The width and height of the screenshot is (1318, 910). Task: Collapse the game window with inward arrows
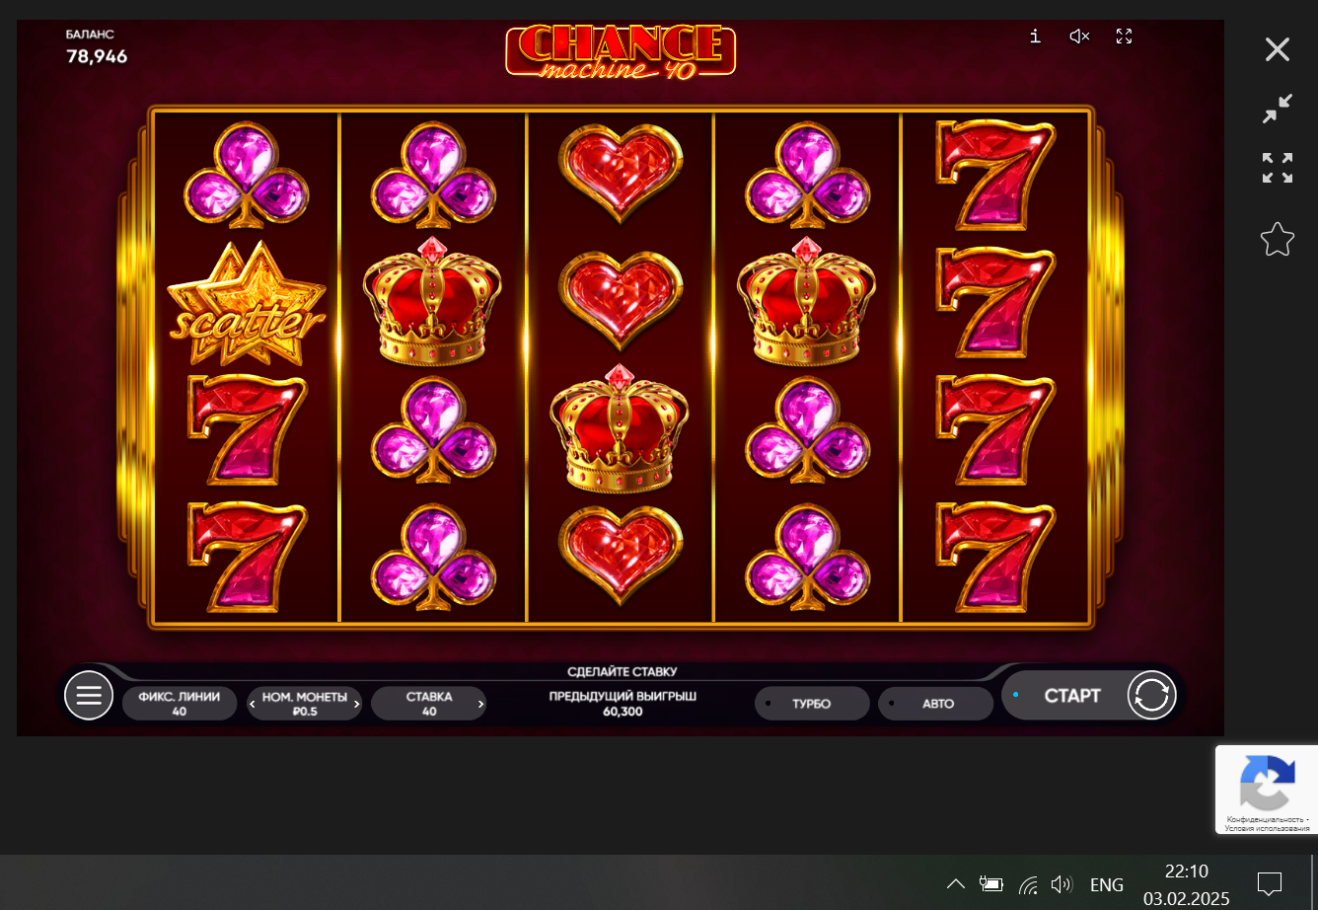point(1278,109)
